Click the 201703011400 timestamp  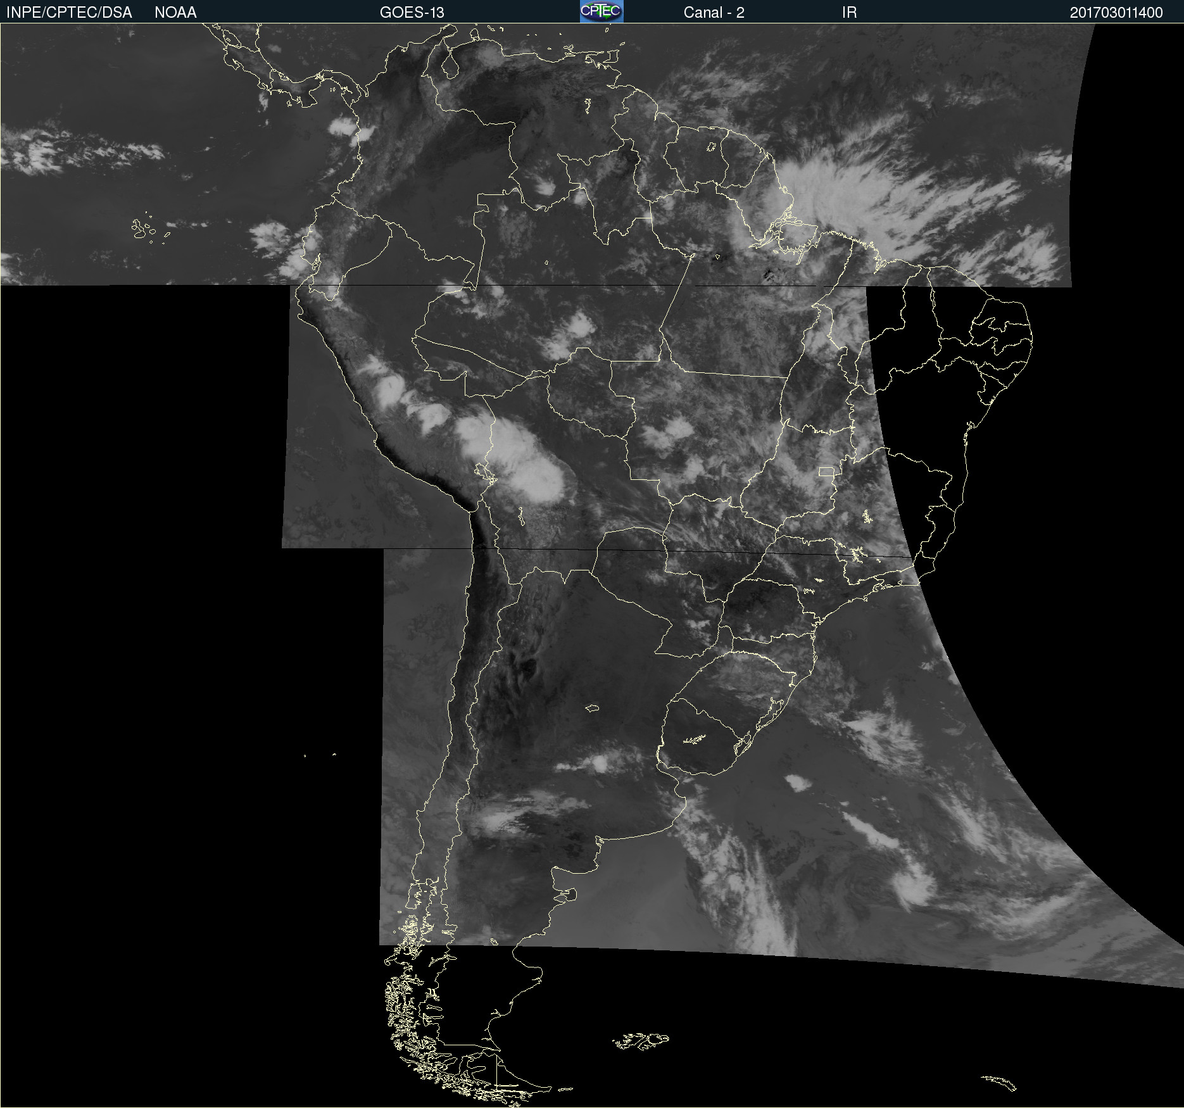coord(1116,12)
